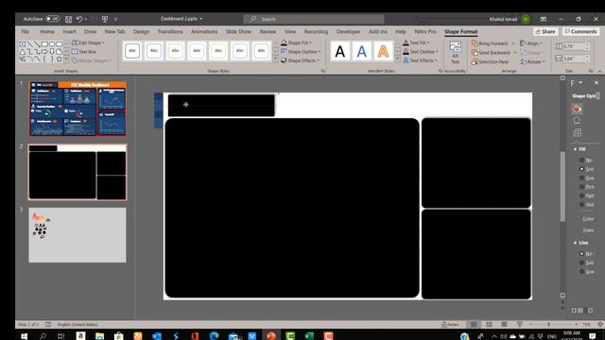Click Bring Forward in Arrange group
Viewport: 605px width, 340px height.
(x=490, y=43)
